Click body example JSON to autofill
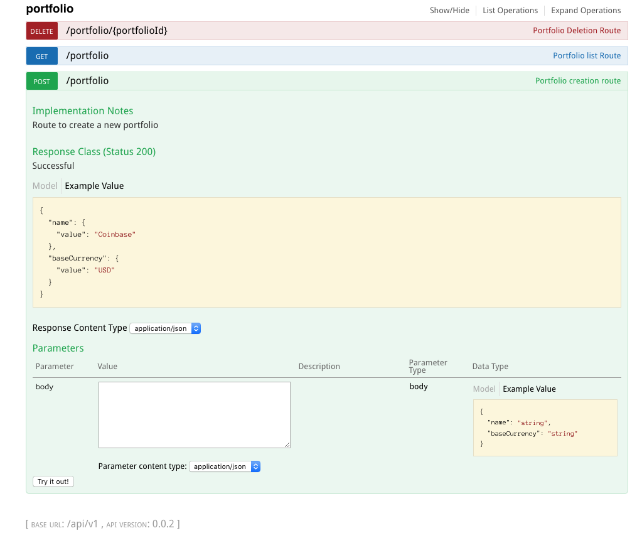This screenshot has width=642, height=538. [545, 428]
